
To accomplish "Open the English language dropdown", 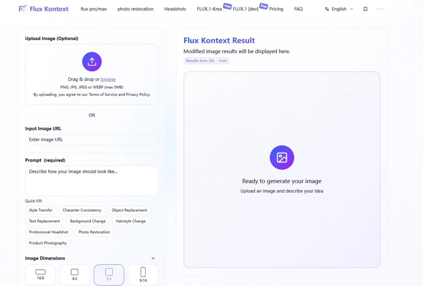I will 339,9.
